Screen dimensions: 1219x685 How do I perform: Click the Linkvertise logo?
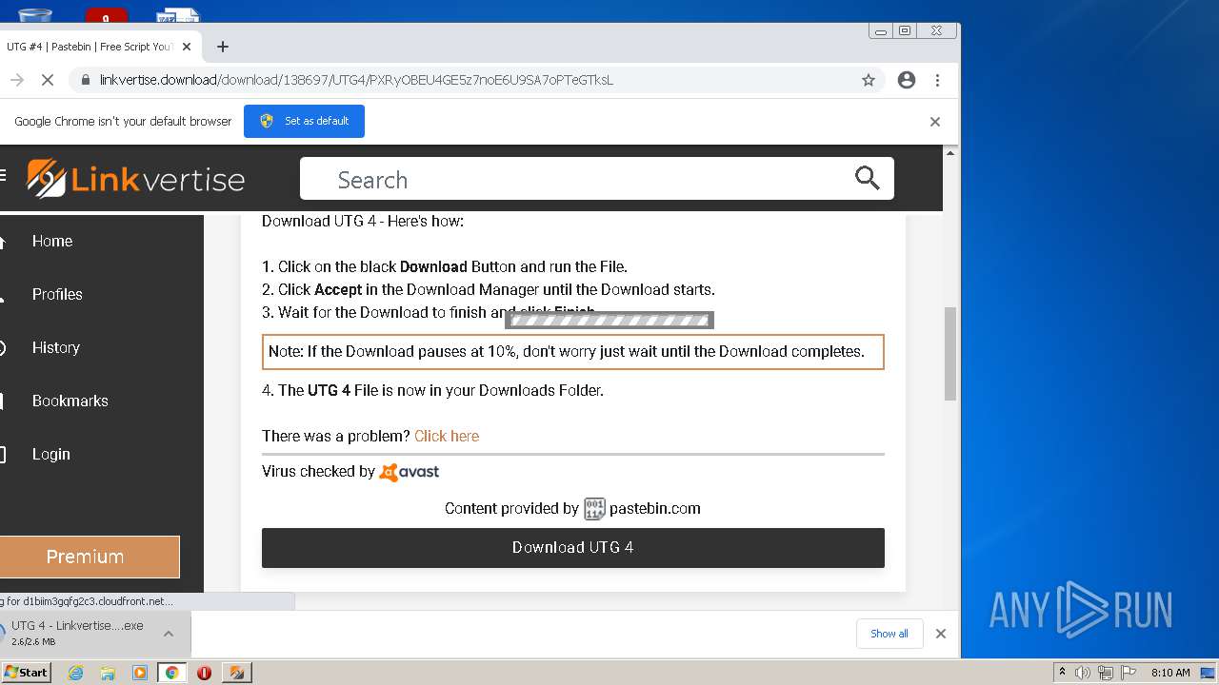[x=135, y=179]
